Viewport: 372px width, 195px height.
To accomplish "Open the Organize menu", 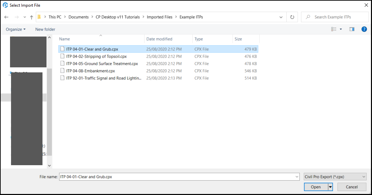I will 16,29.
